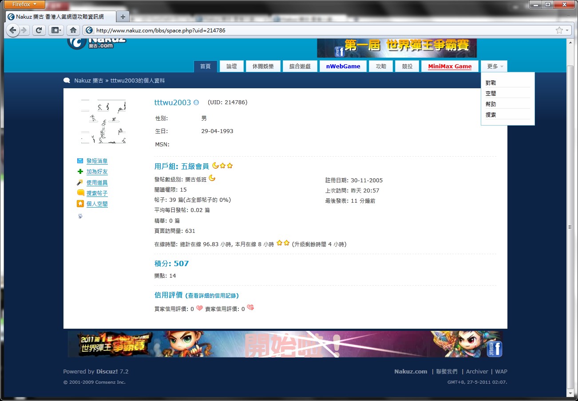Screen dimensions: 578x401
Task: Click the search posts speech bubble icon
Action: [80, 193]
